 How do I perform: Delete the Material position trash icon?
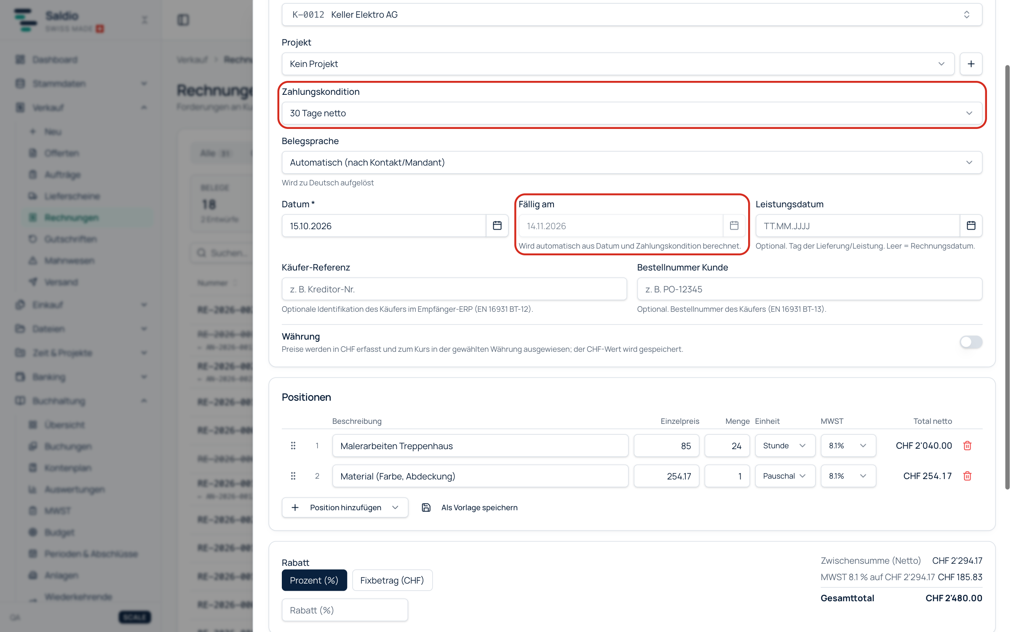tap(968, 476)
